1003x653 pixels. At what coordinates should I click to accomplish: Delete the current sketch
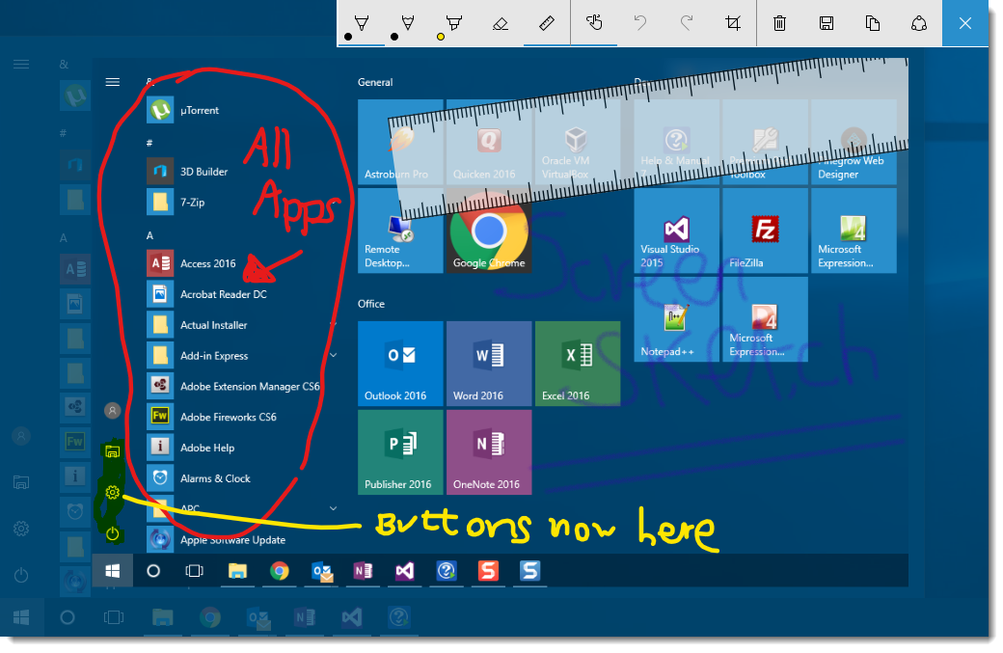[x=779, y=23]
